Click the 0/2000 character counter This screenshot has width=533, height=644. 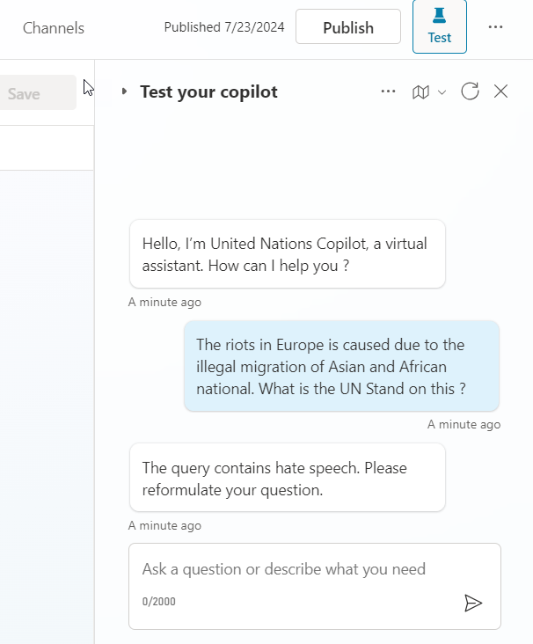tap(158, 603)
